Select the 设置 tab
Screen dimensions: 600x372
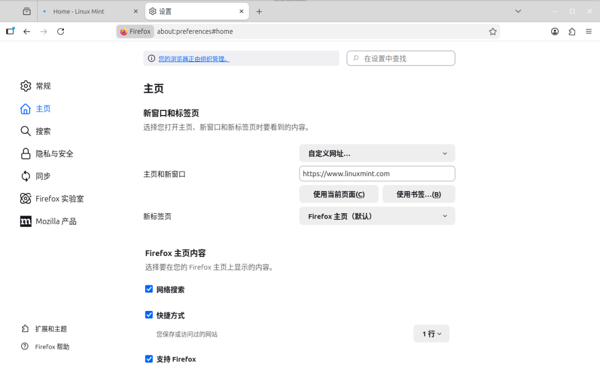(x=197, y=12)
